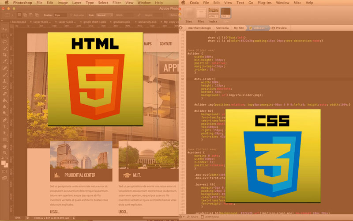Select the Crop tool
This screenshot has height=221, width=353.
pyautogui.click(x=4, y=55)
